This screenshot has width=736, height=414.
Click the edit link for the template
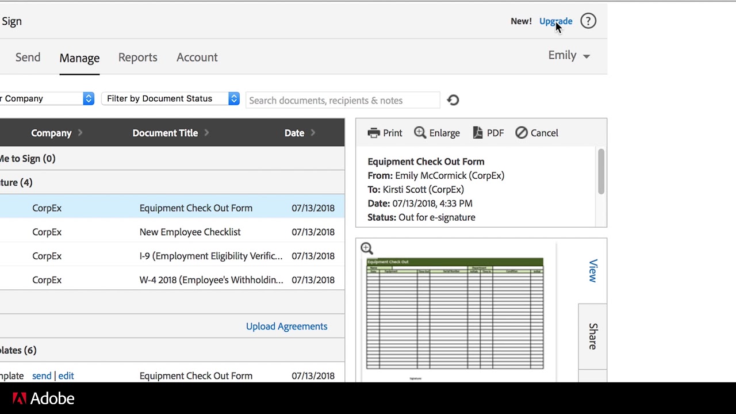pyautogui.click(x=66, y=376)
